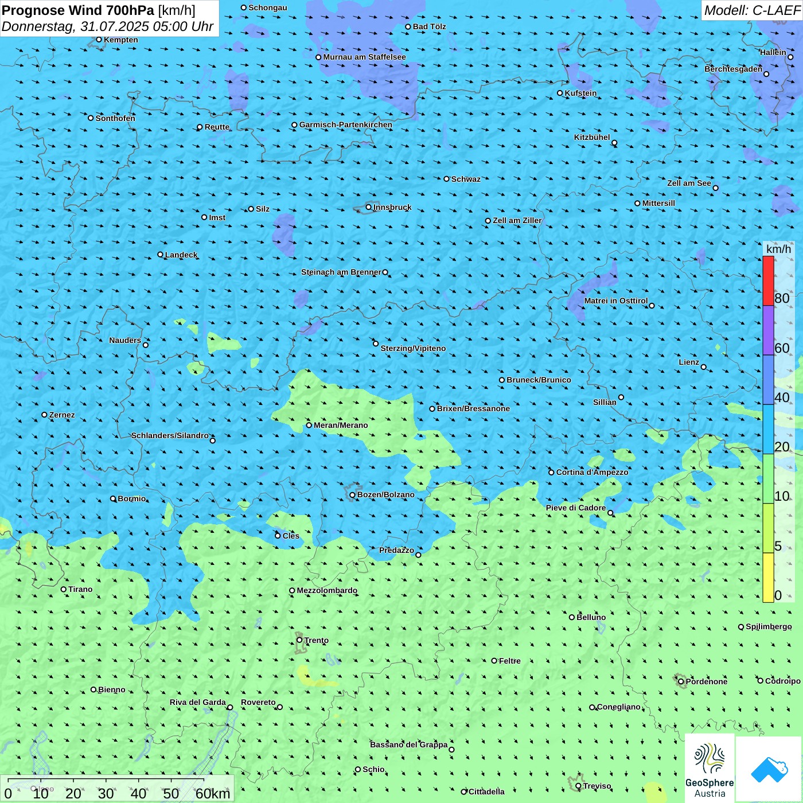Click the Bad Tölz city label
Screen dimensions: 803x803
point(429,26)
